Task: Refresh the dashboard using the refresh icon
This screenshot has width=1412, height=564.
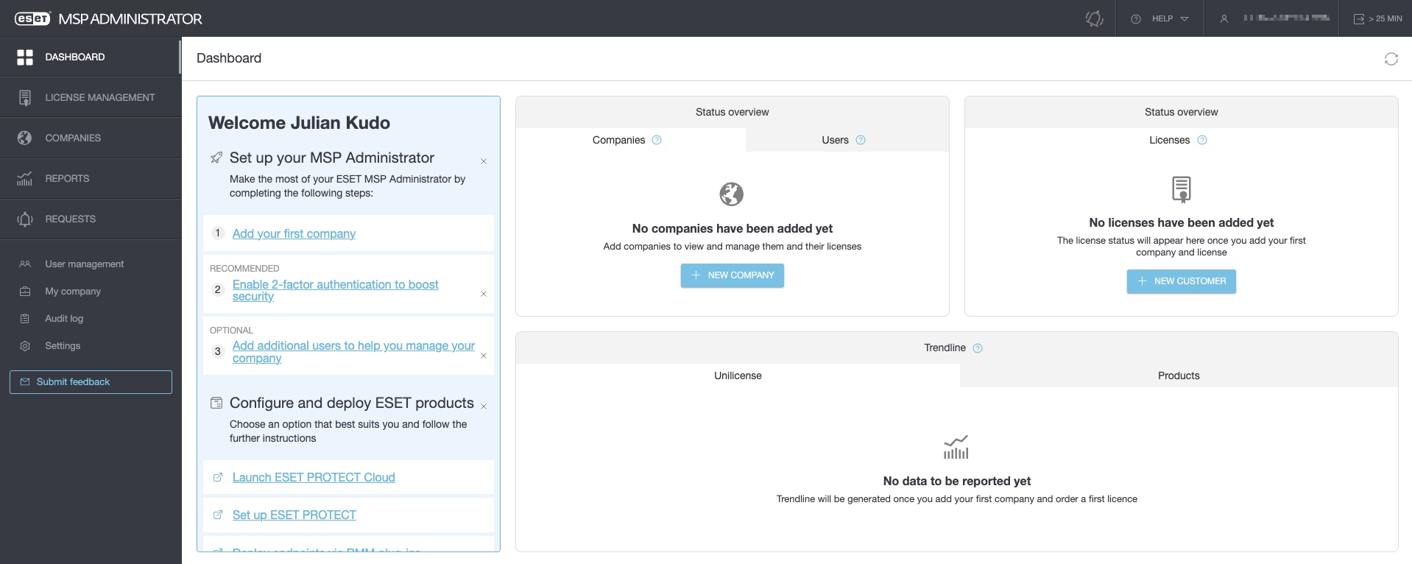Action: pyautogui.click(x=1391, y=59)
